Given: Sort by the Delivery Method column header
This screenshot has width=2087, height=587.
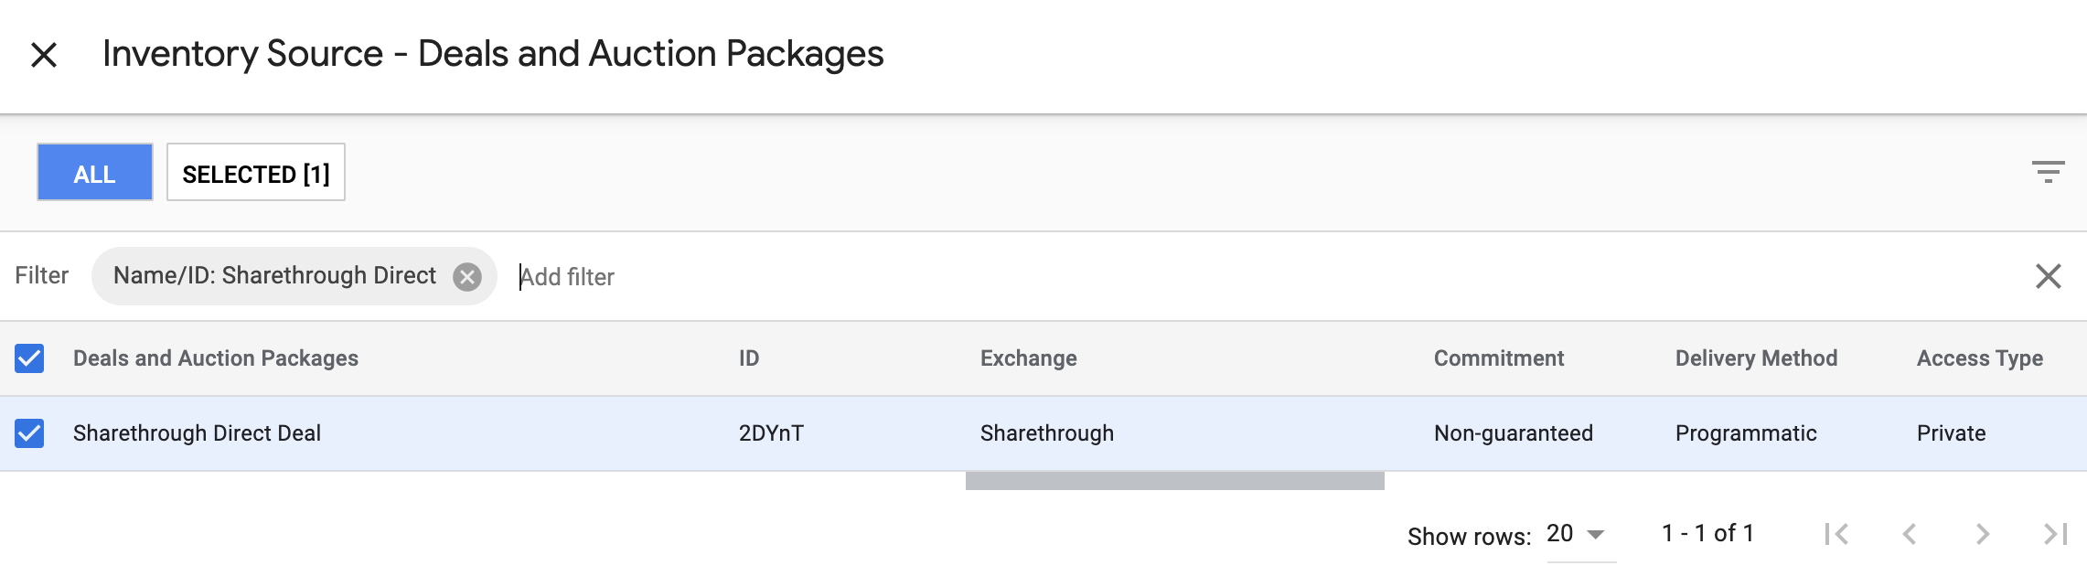Looking at the screenshot, I should pos(1756,358).
